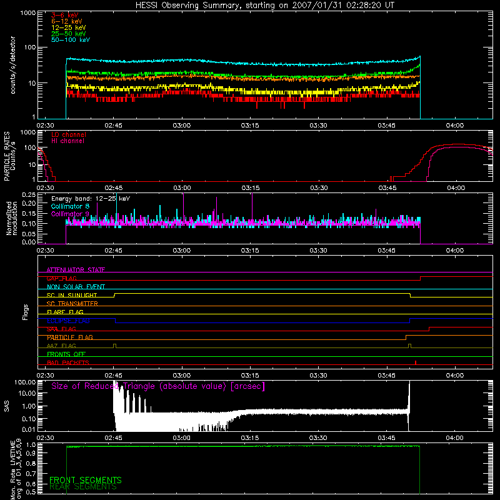The width and height of the screenshot is (500, 500).
Task: Click the 03:15 tick label under the modulation panel
Action: click(250, 251)
